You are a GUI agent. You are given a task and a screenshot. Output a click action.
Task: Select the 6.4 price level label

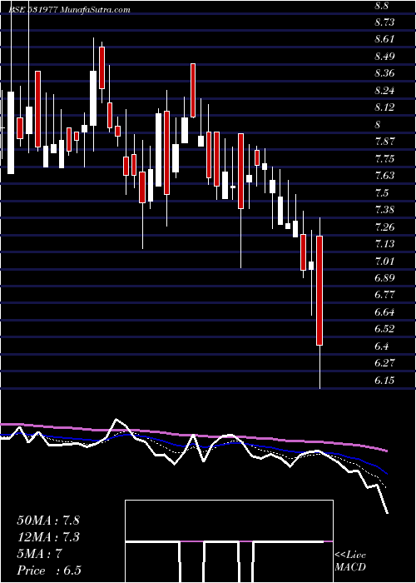(381, 346)
